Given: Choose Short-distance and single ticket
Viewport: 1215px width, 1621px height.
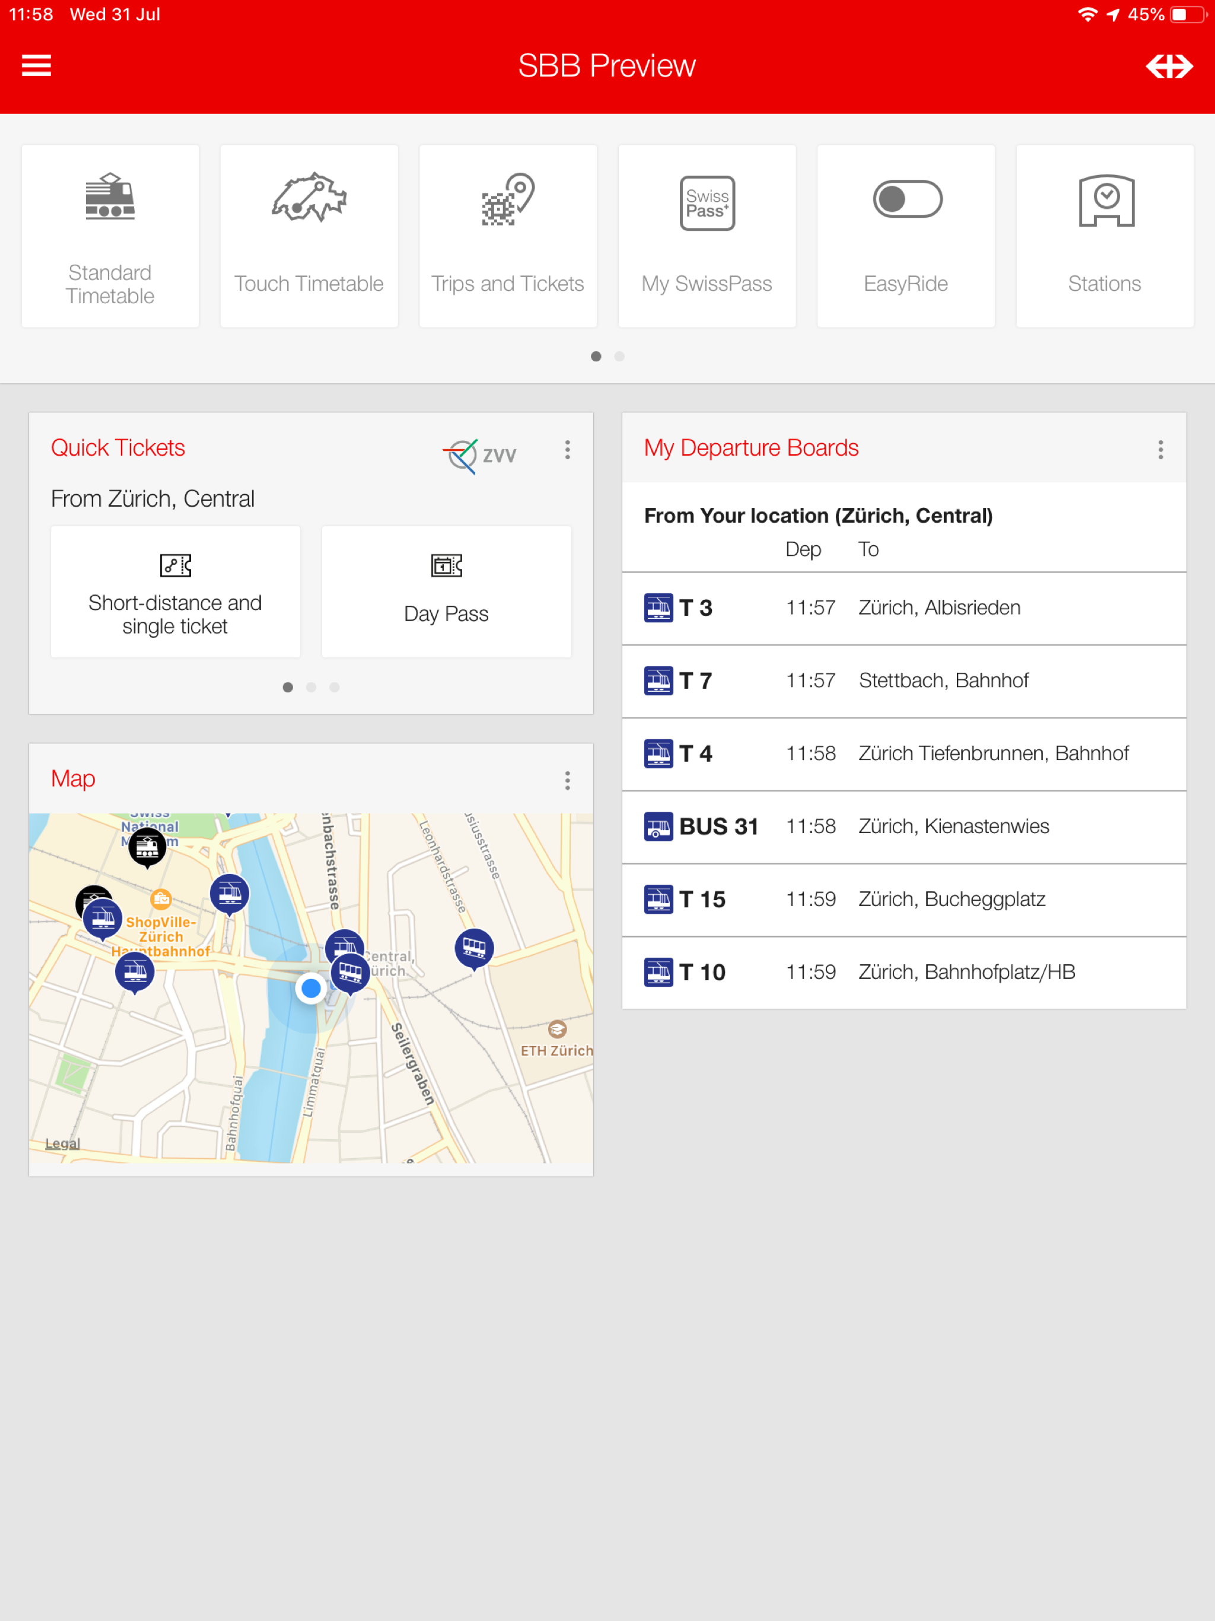Looking at the screenshot, I should coord(175,592).
